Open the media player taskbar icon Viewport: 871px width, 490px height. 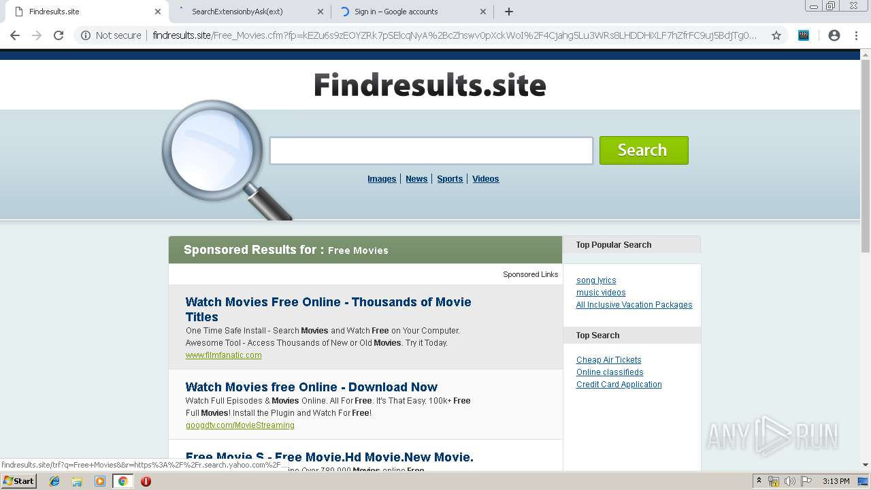100,481
